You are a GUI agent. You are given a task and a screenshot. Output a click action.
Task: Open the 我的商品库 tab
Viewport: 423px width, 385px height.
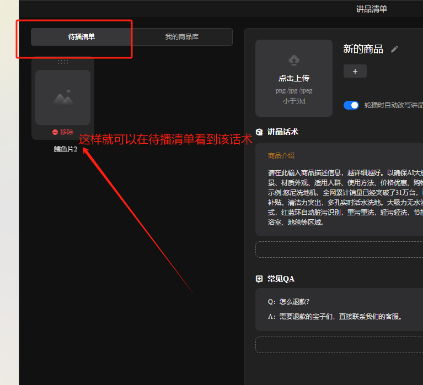[x=182, y=37]
